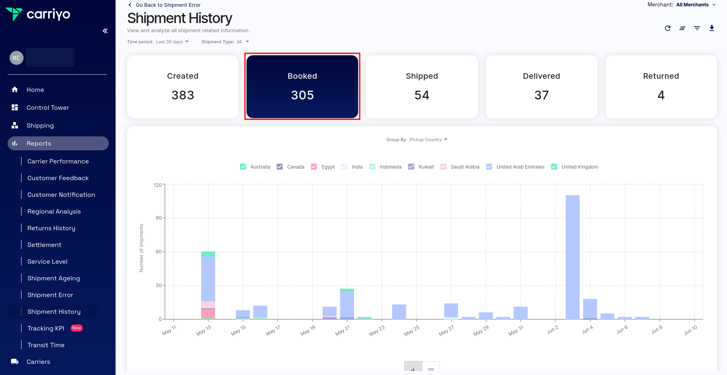Open the Group By Pickup Country dropdown
This screenshot has height=375, width=727.
tap(428, 140)
